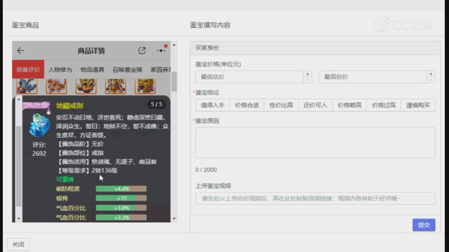
Task: Focus the 鉴定原因 text area
Action: pyautogui.click(x=315, y=143)
